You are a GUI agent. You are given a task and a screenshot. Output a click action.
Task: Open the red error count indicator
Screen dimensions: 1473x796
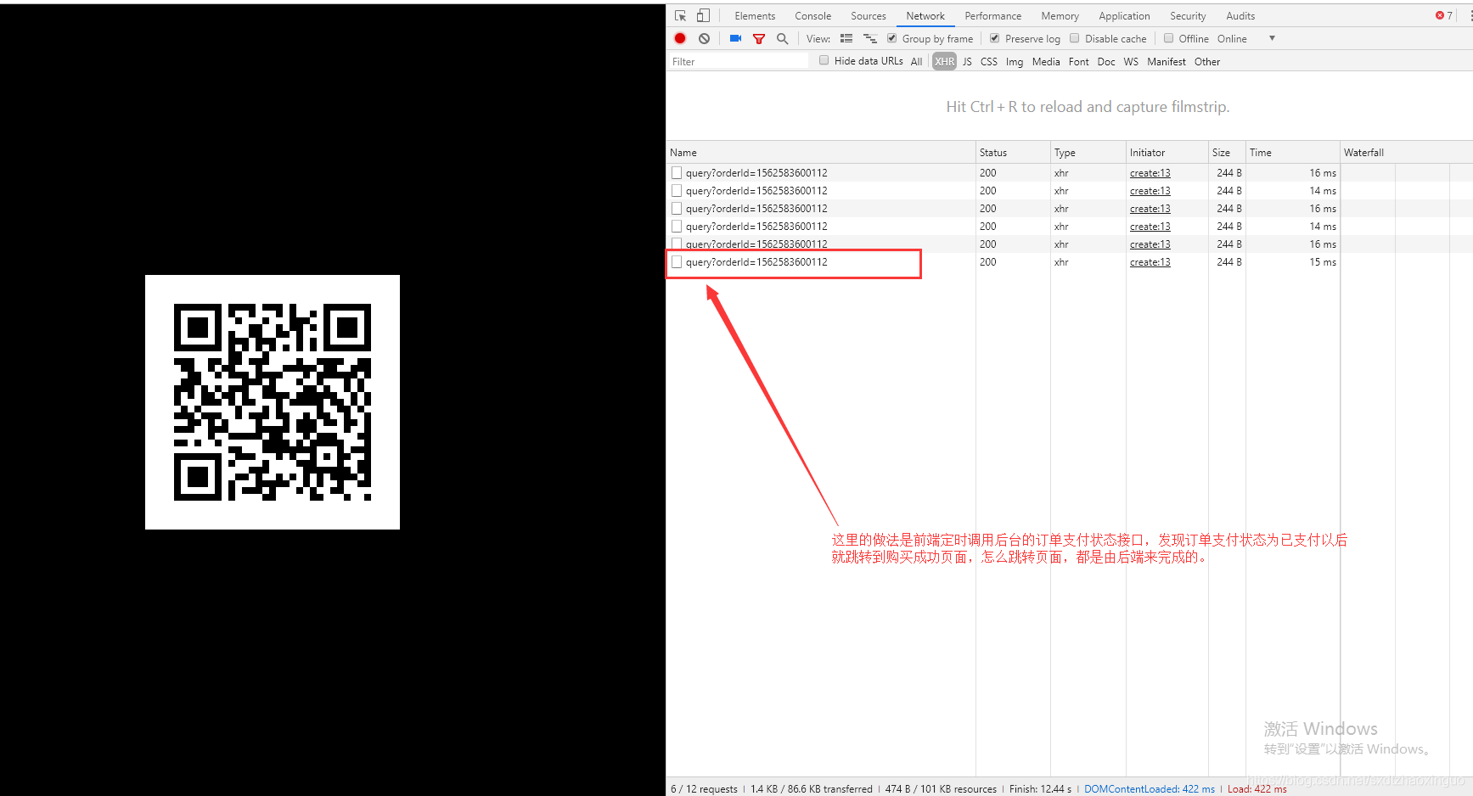(1443, 15)
